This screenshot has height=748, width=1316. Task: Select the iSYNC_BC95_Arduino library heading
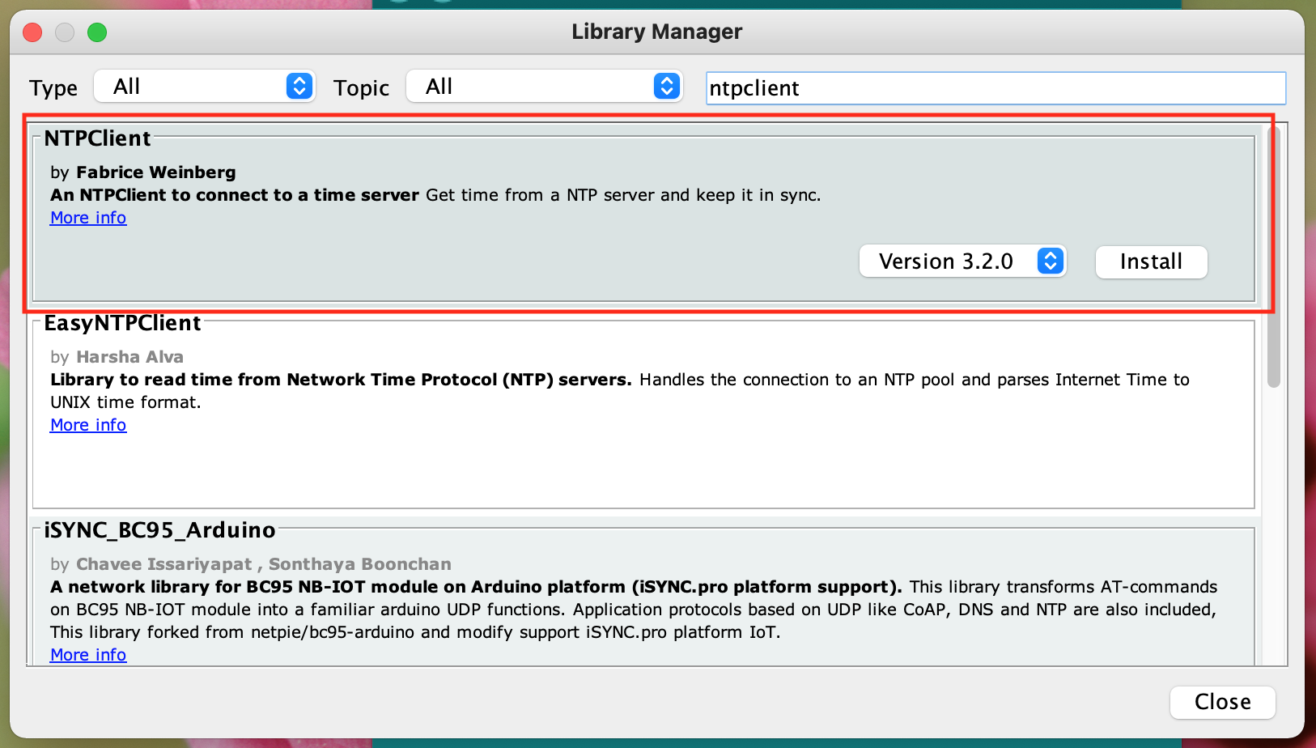point(159,530)
